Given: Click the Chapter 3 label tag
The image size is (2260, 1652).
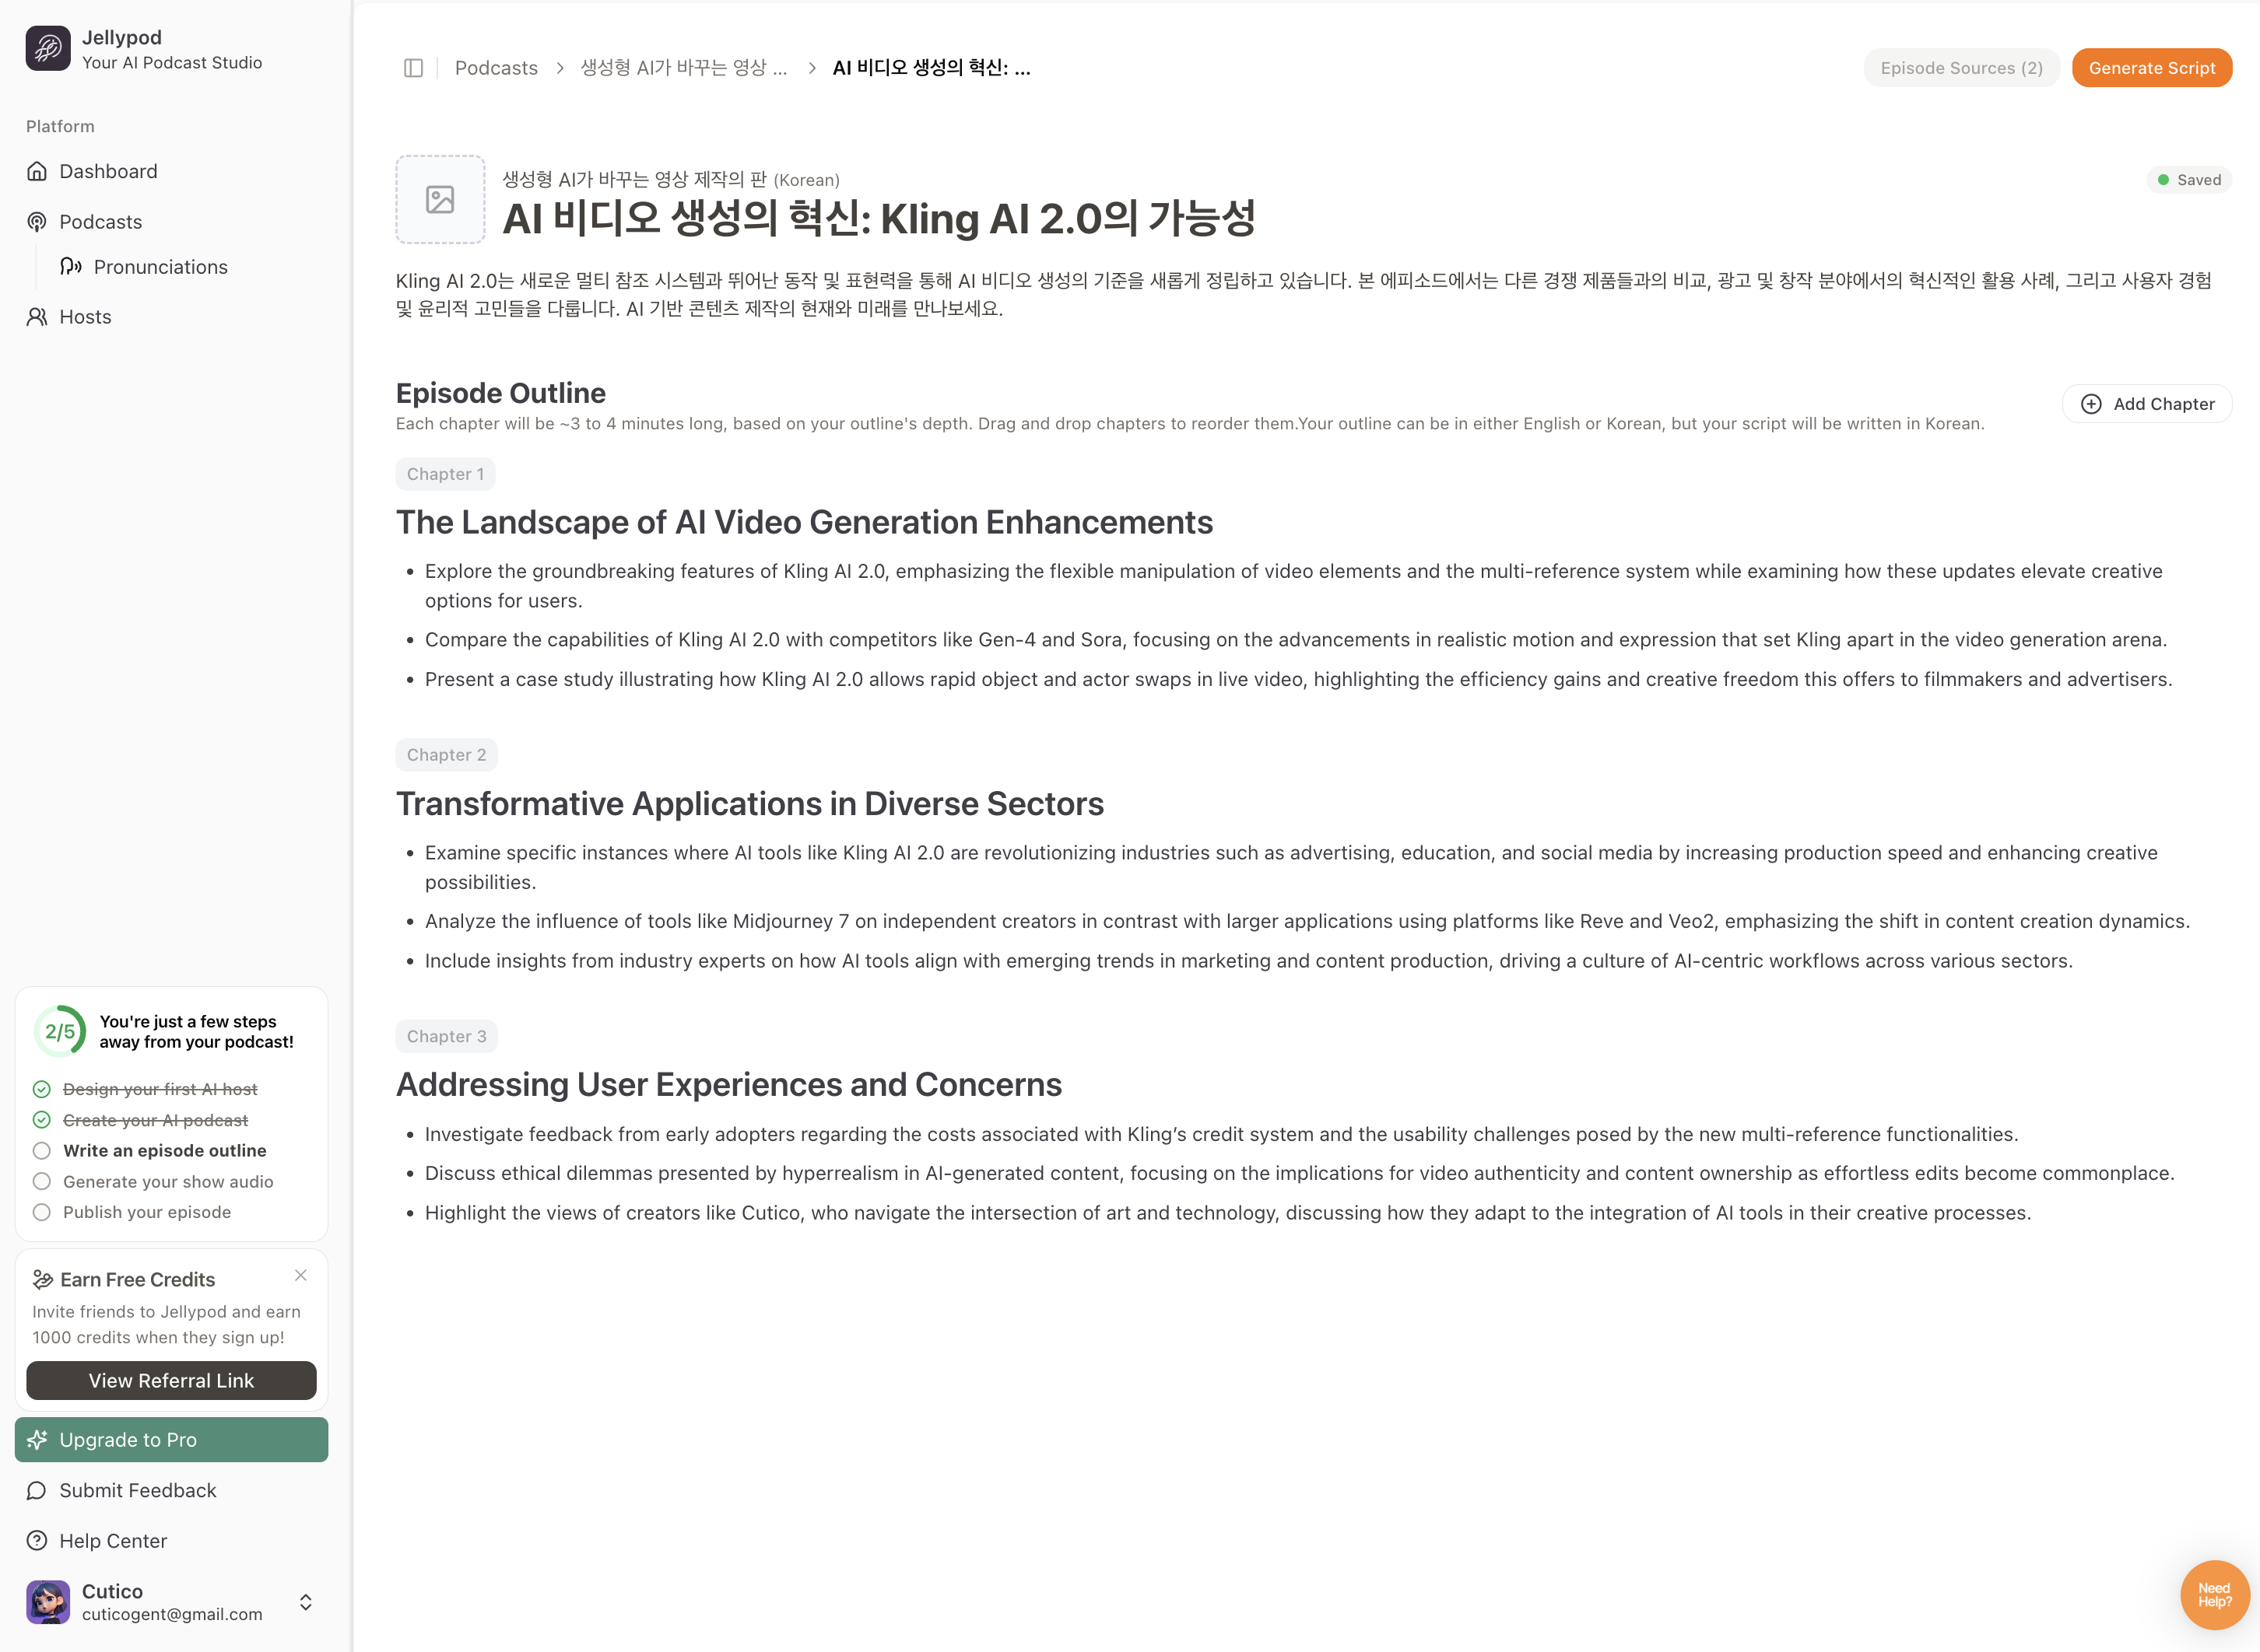Looking at the screenshot, I should click(446, 1036).
